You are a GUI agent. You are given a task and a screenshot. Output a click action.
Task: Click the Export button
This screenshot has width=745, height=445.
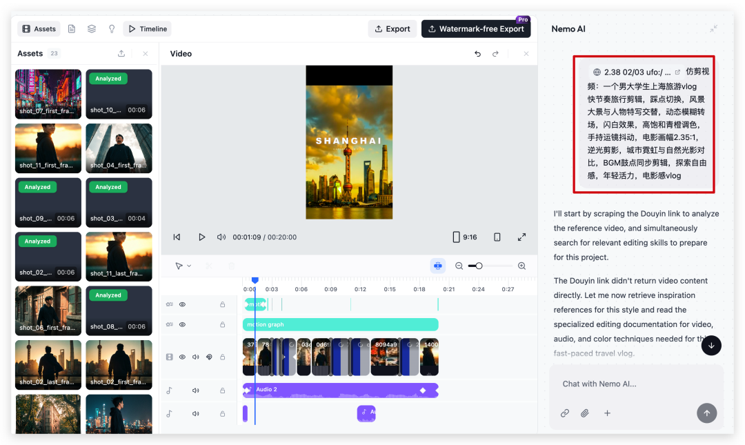pyautogui.click(x=392, y=29)
